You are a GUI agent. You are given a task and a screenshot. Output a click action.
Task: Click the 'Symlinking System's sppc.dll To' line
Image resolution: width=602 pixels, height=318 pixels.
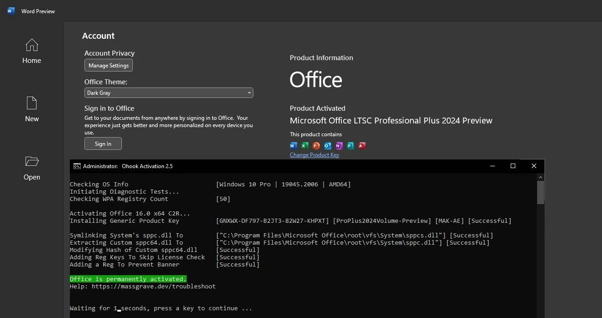[126, 236]
